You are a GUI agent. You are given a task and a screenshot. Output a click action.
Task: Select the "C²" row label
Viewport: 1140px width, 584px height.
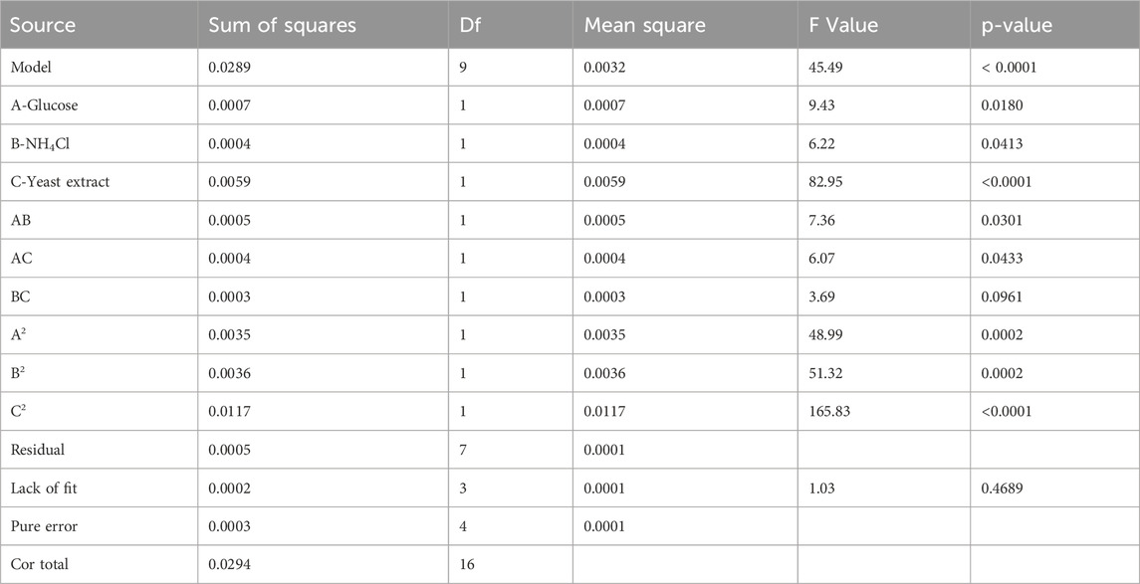point(17,411)
